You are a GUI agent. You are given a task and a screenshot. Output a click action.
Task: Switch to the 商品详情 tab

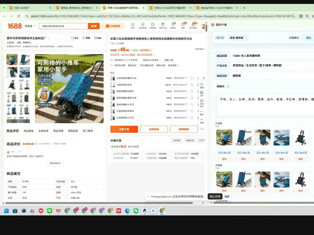click(58, 131)
